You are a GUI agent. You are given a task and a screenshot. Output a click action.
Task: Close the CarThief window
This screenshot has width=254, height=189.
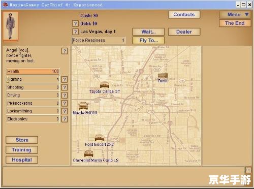coord(249,5)
